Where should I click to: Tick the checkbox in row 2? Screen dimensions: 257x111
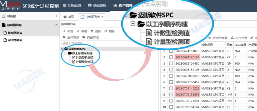point(171,57)
